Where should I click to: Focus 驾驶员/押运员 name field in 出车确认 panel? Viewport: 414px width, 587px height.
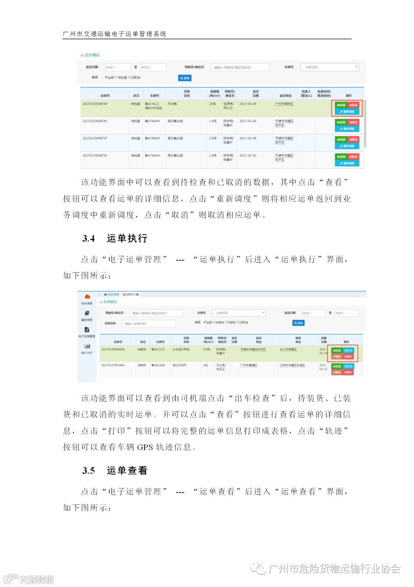coord(240,67)
